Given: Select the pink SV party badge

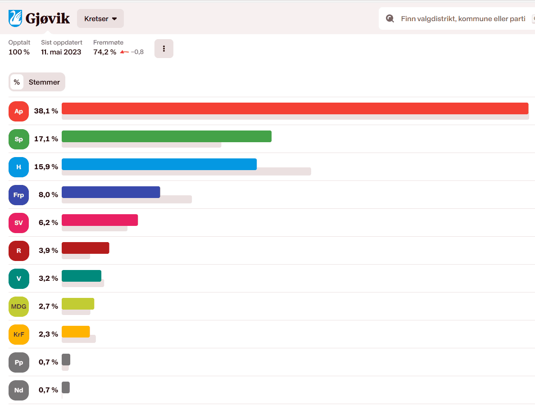Looking at the screenshot, I should click(x=18, y=223).
